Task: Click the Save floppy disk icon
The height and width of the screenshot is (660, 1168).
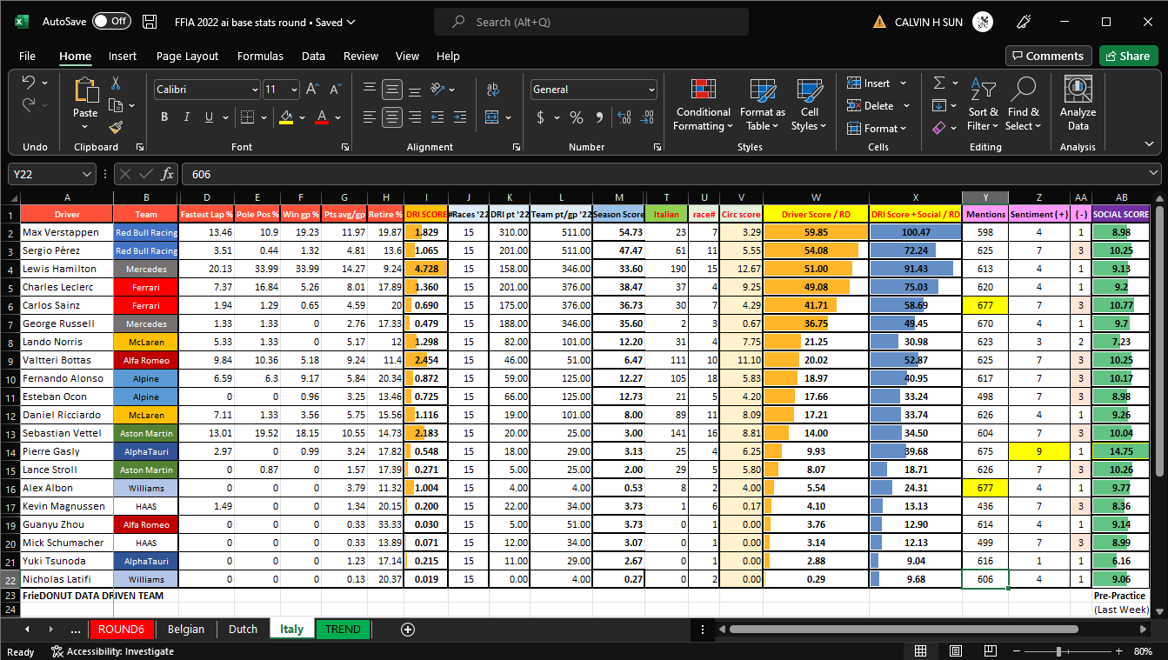Action: pyautogui.click(x=150, y=22)
